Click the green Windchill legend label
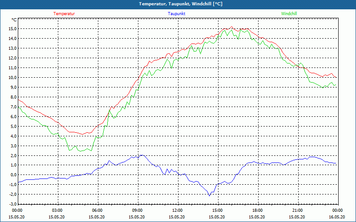The height and width of the screenshot is (222, 356). point(289,14)
